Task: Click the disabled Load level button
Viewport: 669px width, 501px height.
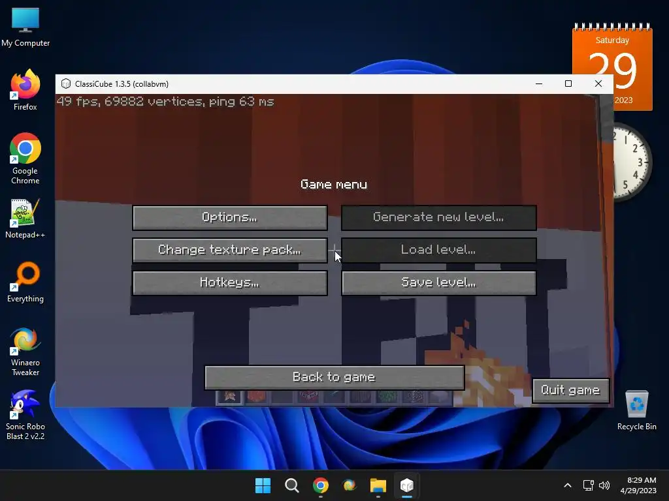Action: click(x=438, y=250)
